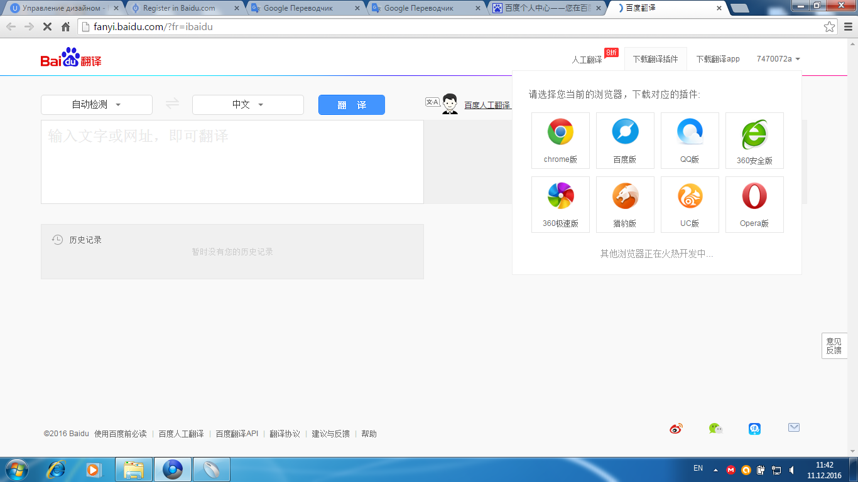858x482 pixels.
Task: Swap source and target languages
Action: tap(172, 104)
